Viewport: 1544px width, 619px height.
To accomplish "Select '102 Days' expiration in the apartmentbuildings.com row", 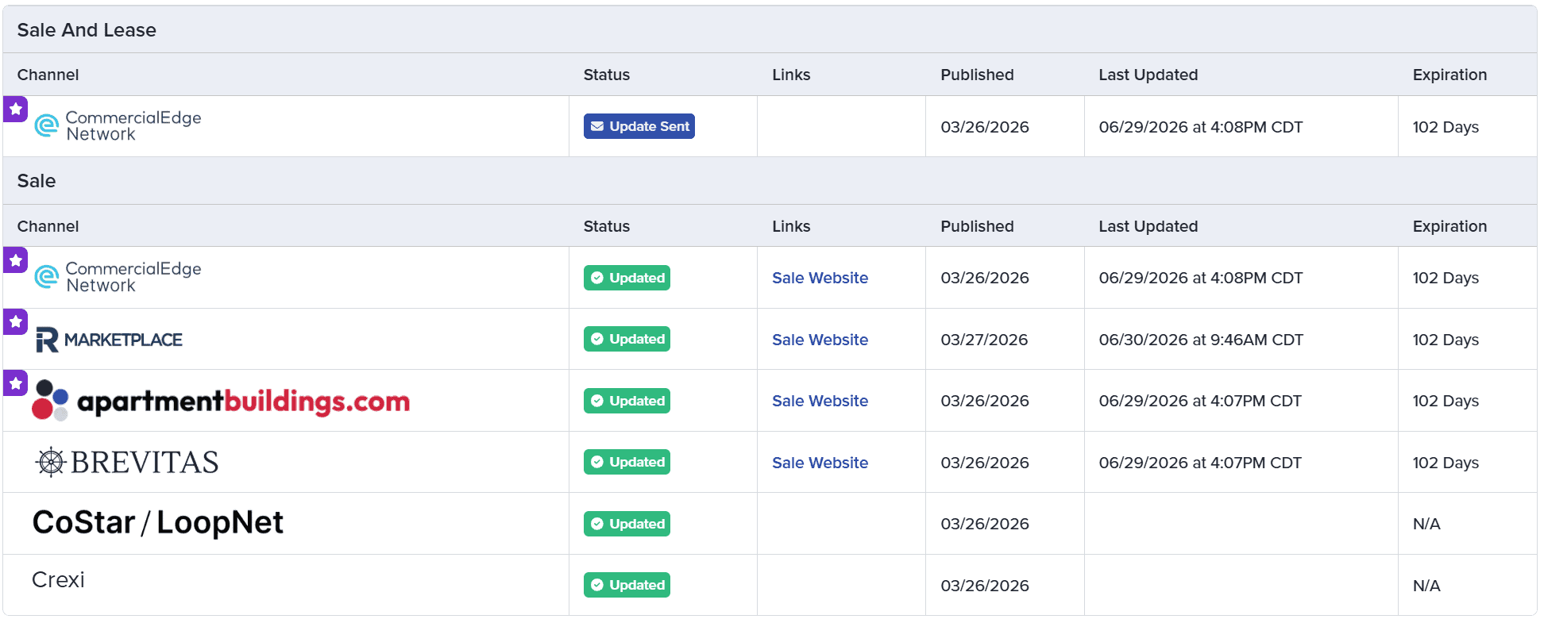I will (1446, 401).
